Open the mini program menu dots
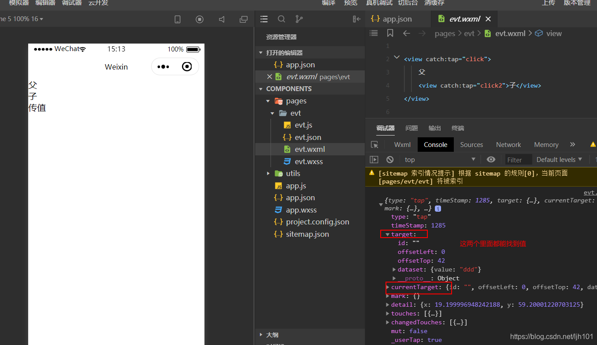Screen dimensions: 597x345 (x=163, y=66)
